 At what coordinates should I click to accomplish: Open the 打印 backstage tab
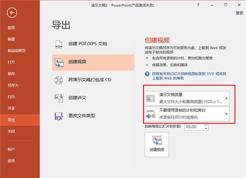(x=20, y=97)
